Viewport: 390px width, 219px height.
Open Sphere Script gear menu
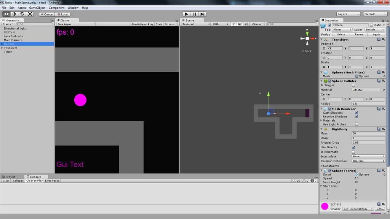383,171
